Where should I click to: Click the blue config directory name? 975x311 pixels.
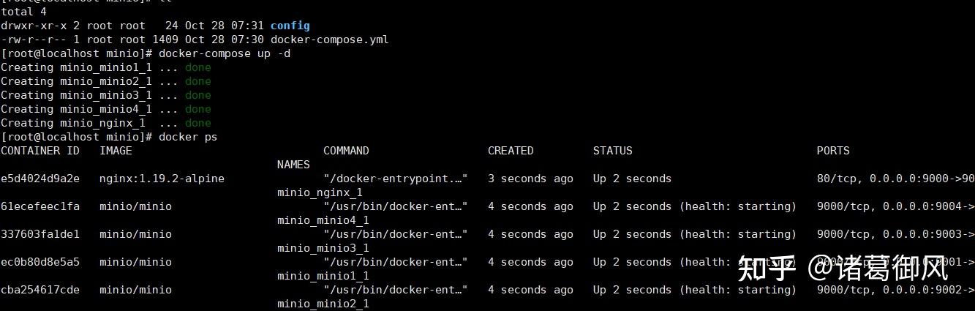click(290, 26)
